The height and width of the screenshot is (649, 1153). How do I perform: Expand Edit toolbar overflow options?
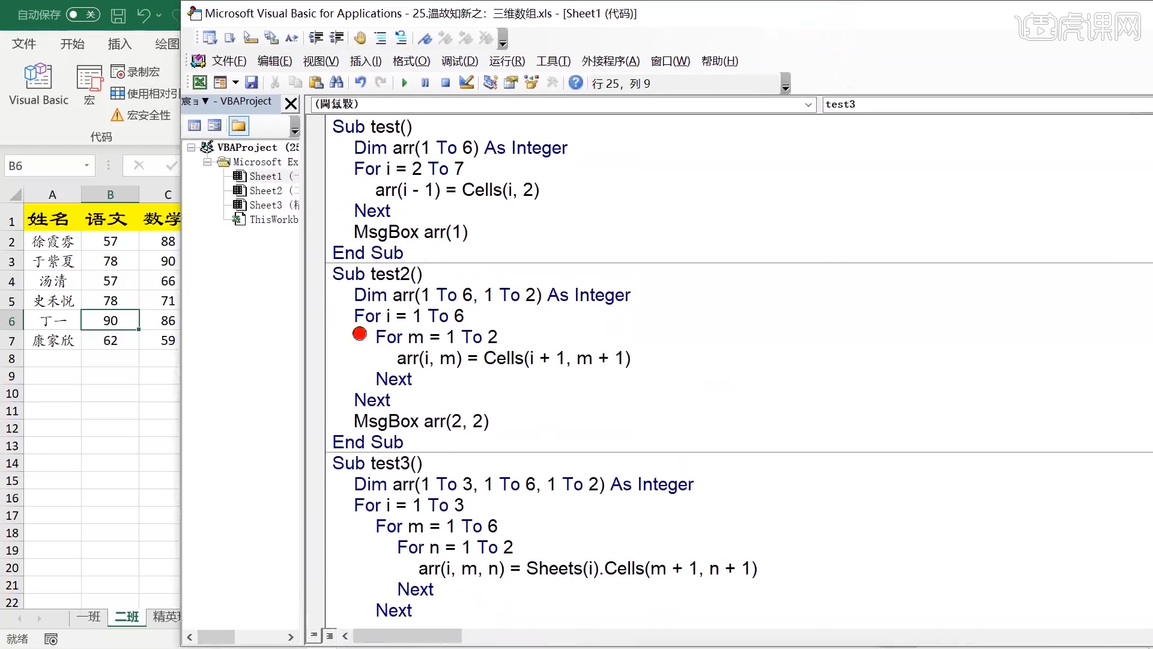click(503, 40)
